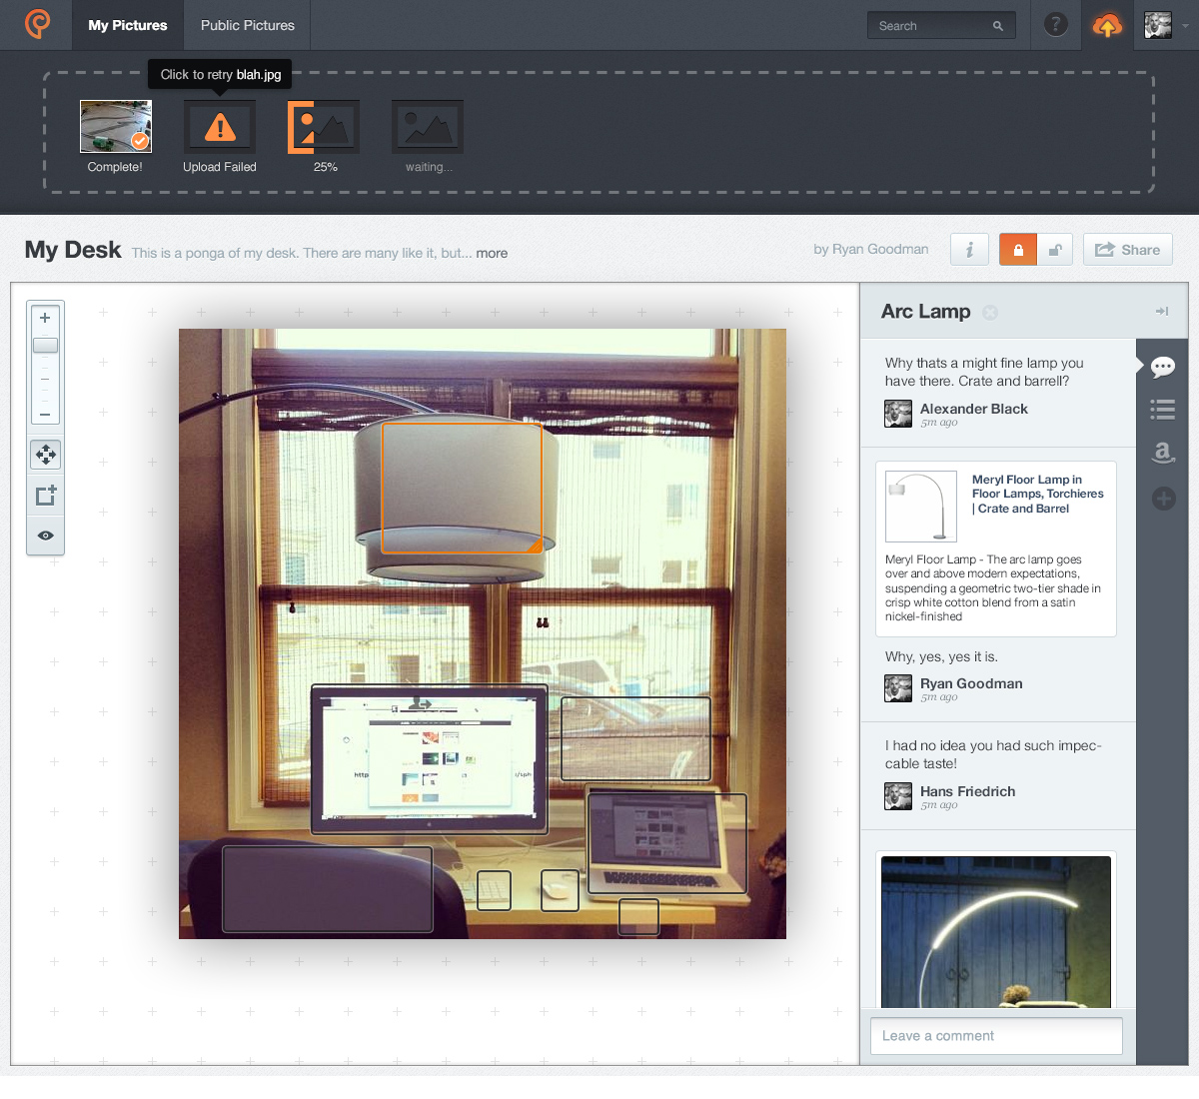Switch to the Public Pictures tab
This screenshot has width=1199, height=1099.
[x=247, y=25]
